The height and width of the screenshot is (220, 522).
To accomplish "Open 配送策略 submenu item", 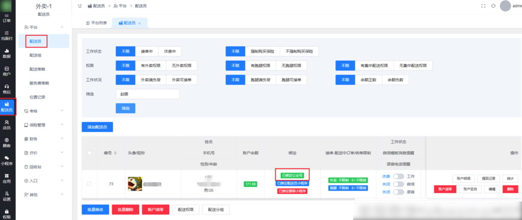I will (x=37, y=69).
